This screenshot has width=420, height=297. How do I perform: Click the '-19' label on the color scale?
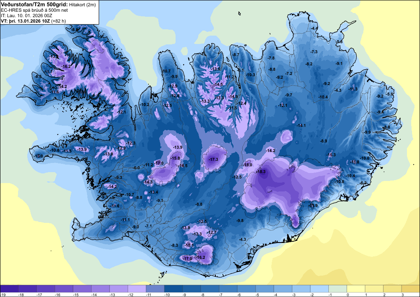click(x=3, y=294)
